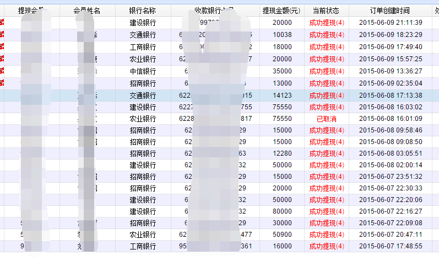
Task: Click timestamp 2015-06-08 03:05:51
Action: click(x=391, y=153)
